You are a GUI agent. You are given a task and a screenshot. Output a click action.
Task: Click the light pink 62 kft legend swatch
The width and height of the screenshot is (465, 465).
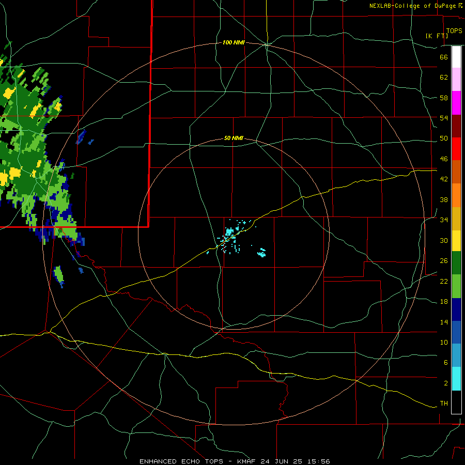[x=456, y=80]
